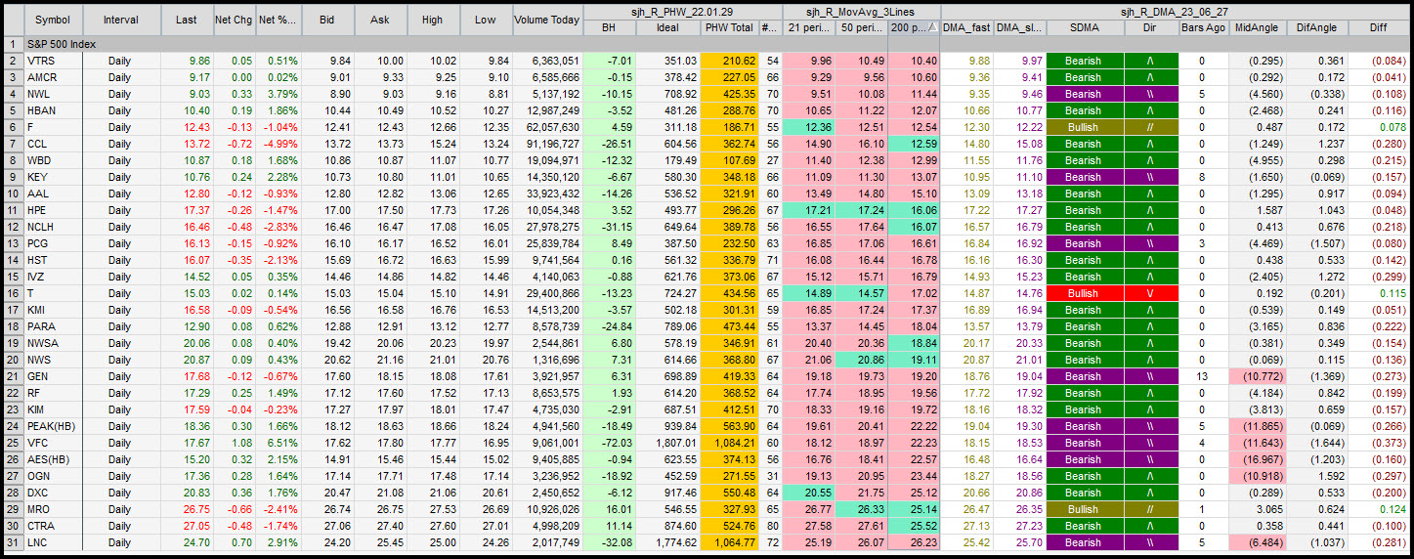The width and height of the screenshot is (1414, 559).
Task: Select the Low column header
Action: pyautogui.click(x=486, y=20)
